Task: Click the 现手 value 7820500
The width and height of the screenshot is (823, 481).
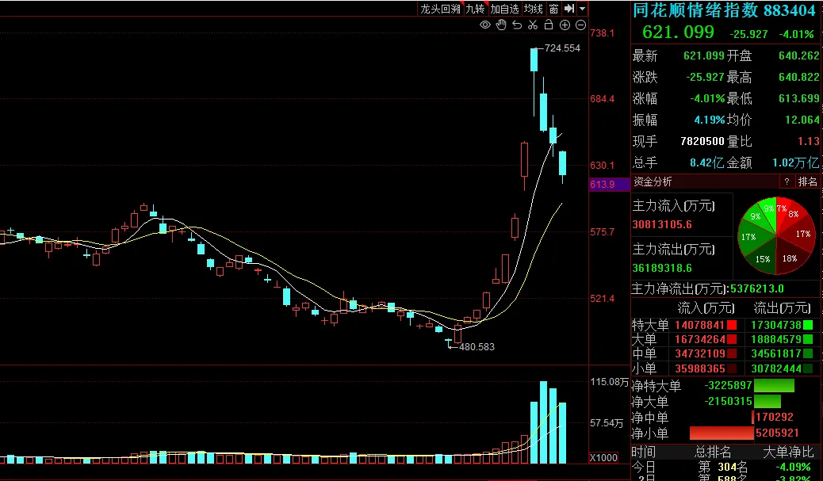Action: coord(702,142)
